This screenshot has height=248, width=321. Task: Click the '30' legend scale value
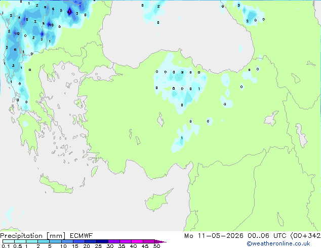click(x=110, y=246)
